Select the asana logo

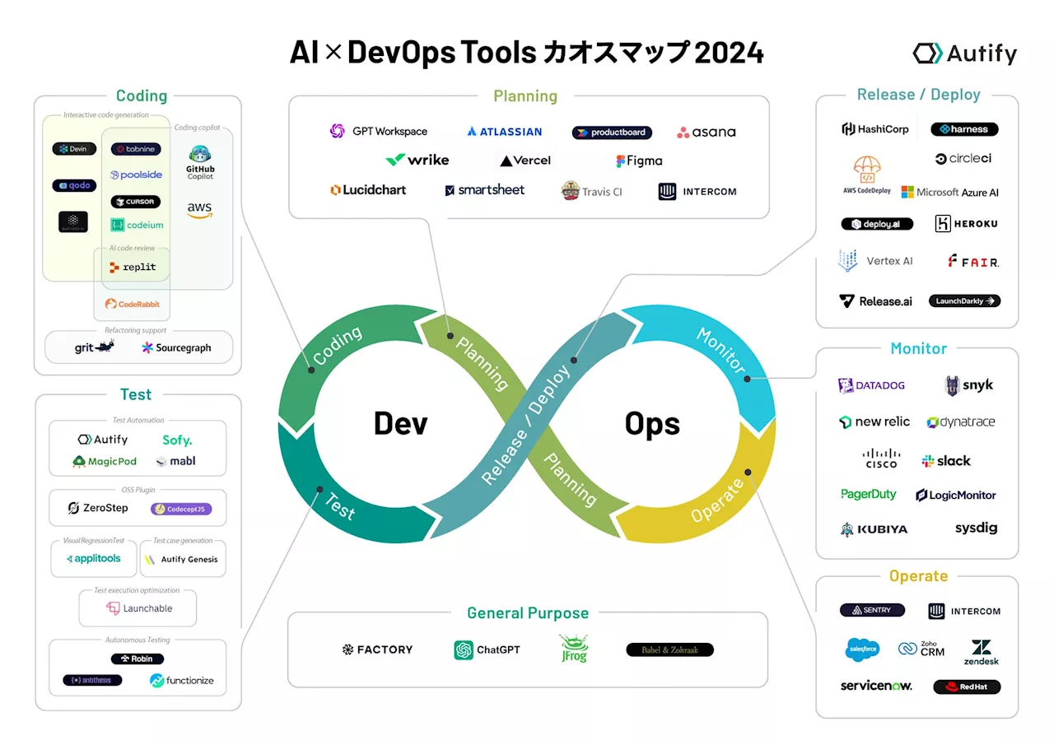pyautogui.click(x=706, y=132)
